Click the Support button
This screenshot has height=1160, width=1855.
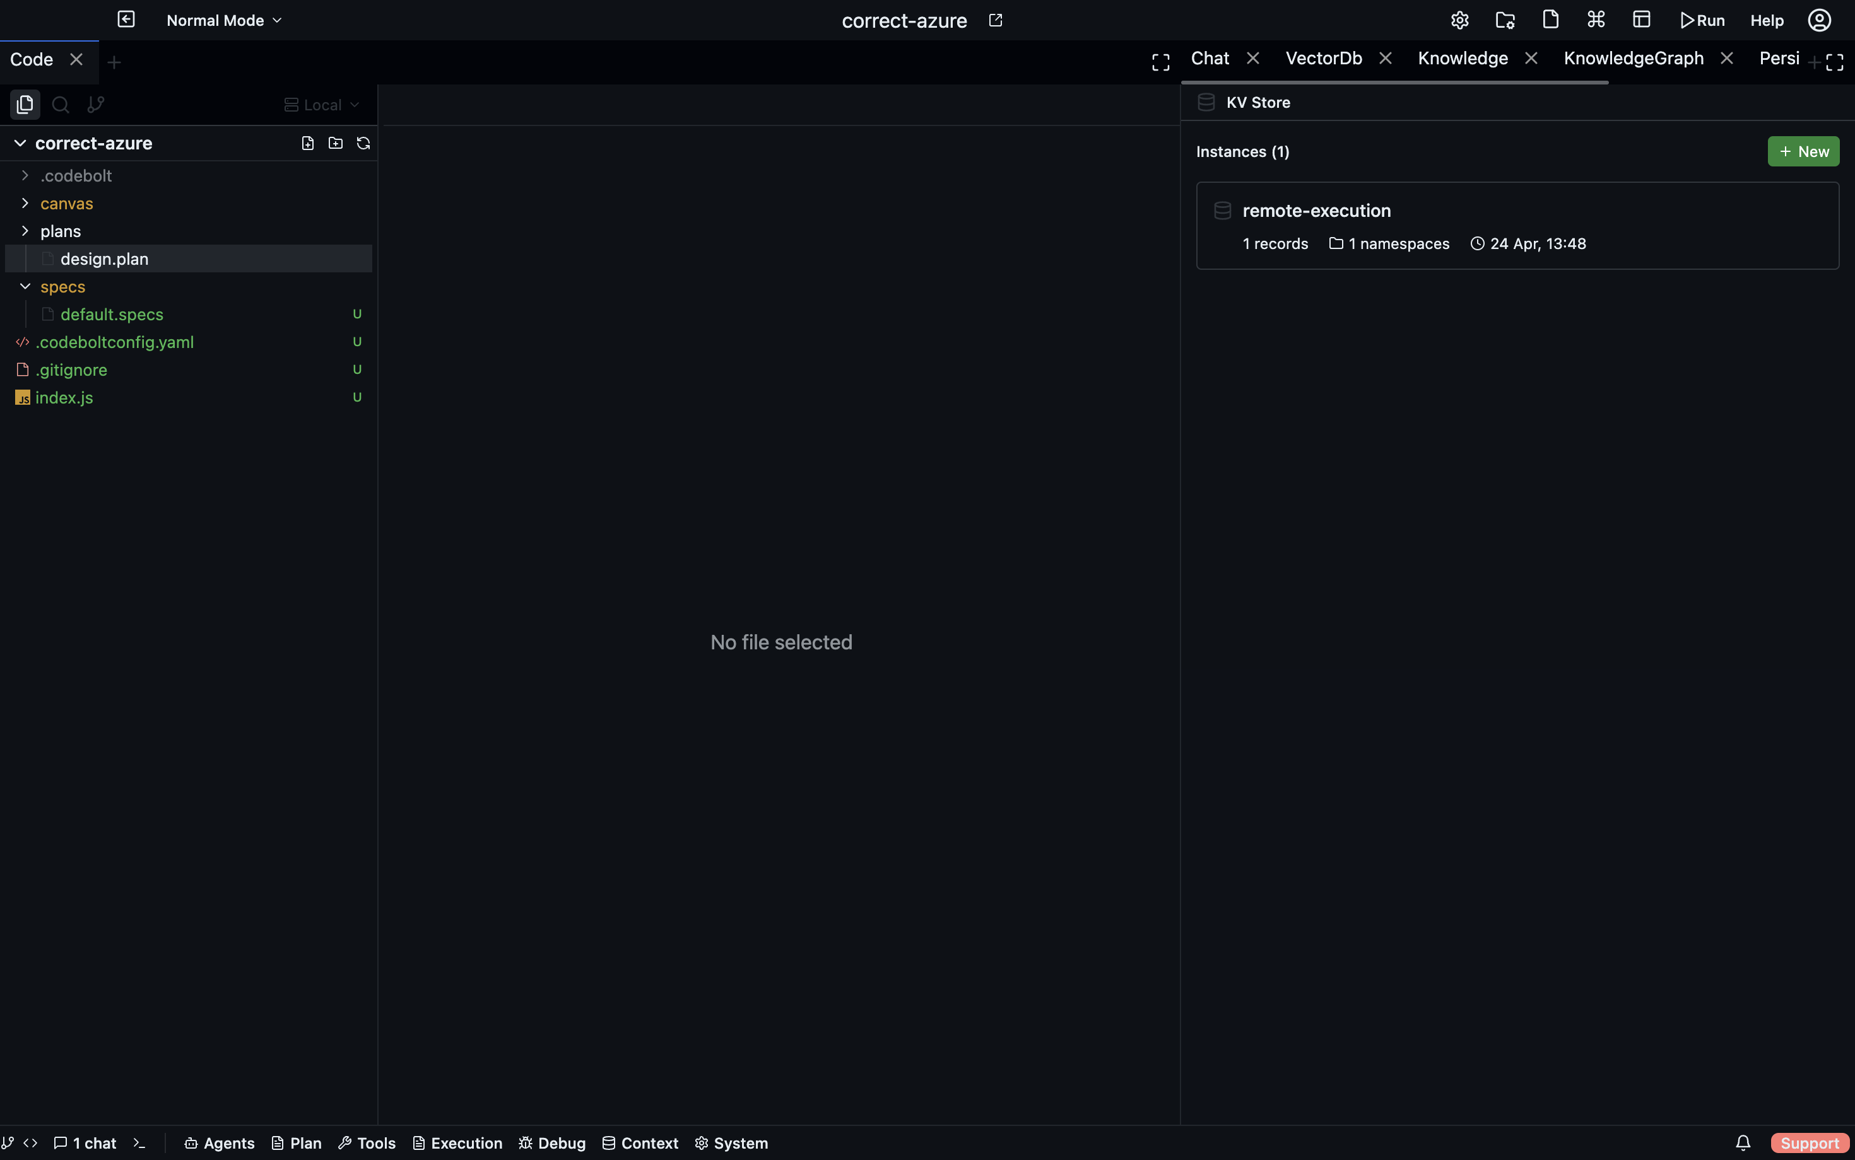click(x=1809, y=1143)
